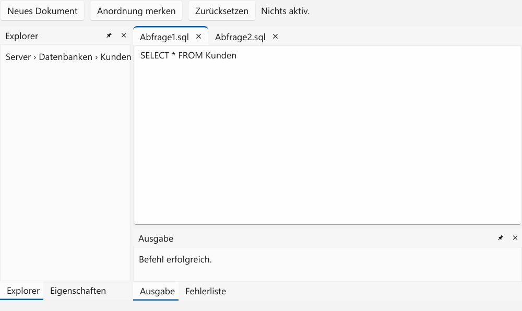Pin the Explorer panel

coord(109,35)
